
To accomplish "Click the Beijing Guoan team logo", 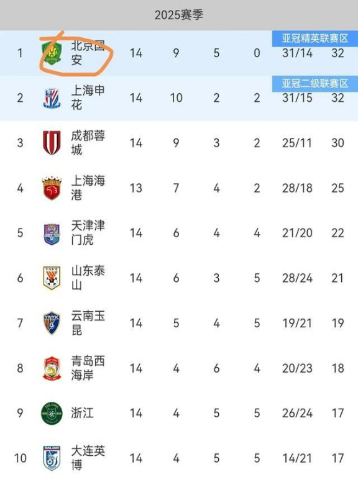I will point(52,53).
